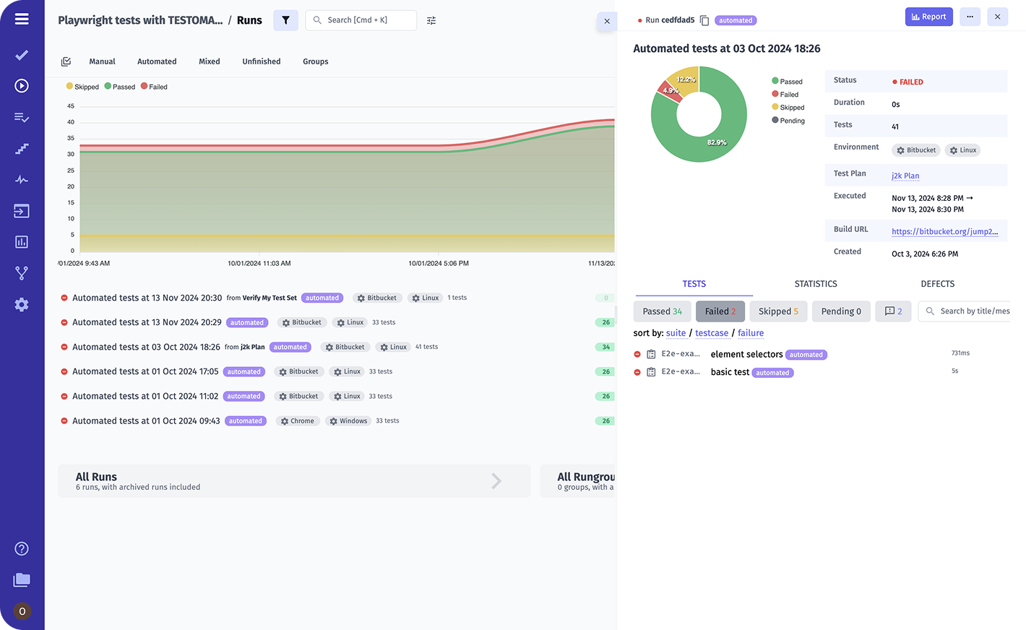Open the j2k Plan link
This screenshot has height=630, width=1026.
coord(905,176)
